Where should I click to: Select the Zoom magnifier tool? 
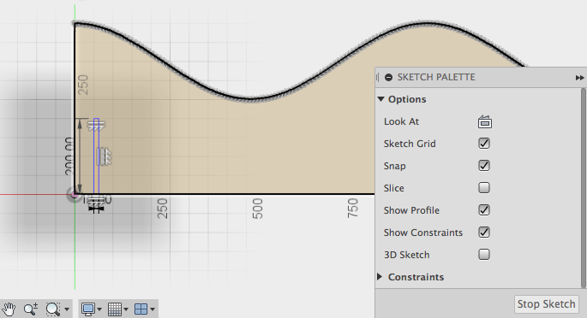pos(30,309)
